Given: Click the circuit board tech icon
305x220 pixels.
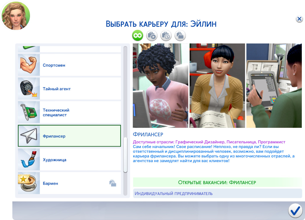Looking at the screenshot, I should tap(29, 112).
